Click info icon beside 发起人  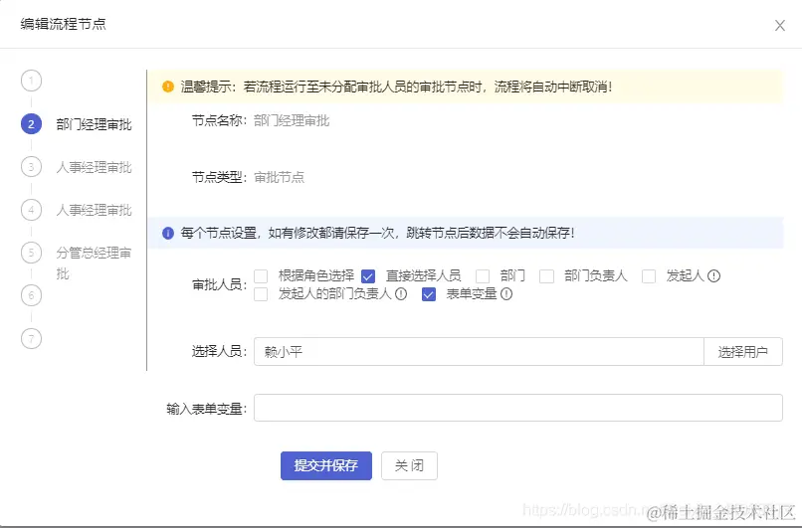pos(714,276)
